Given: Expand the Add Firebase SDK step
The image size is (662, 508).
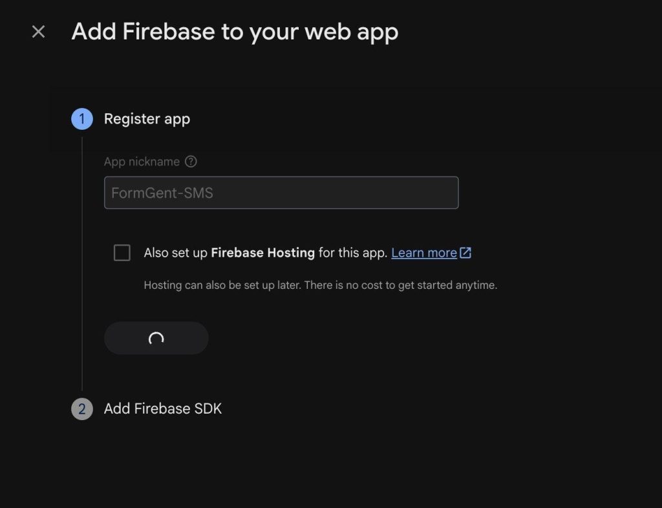Looking at the screenshot, I should click(x=162, y=409).
